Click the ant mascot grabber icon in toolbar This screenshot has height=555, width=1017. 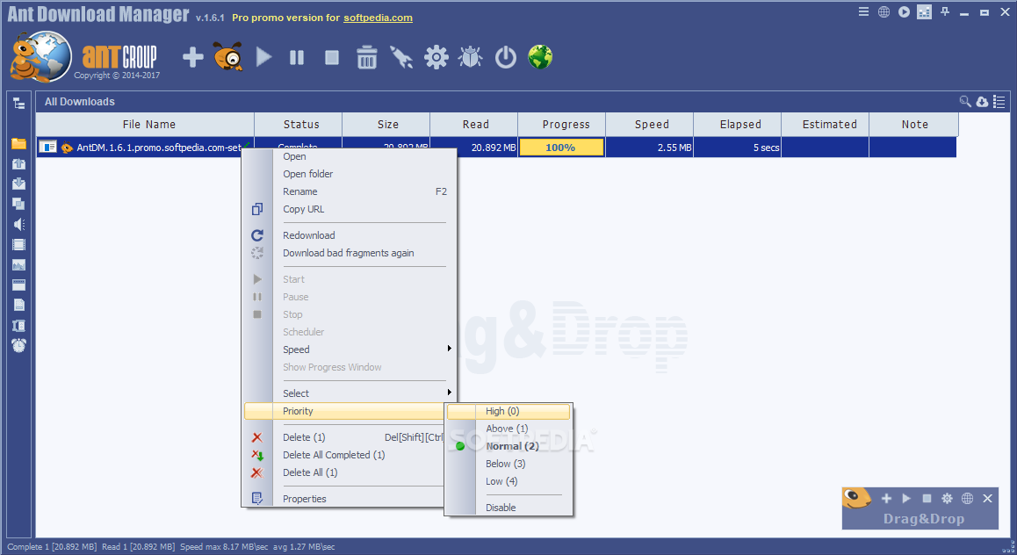click(x=227, y=57)
